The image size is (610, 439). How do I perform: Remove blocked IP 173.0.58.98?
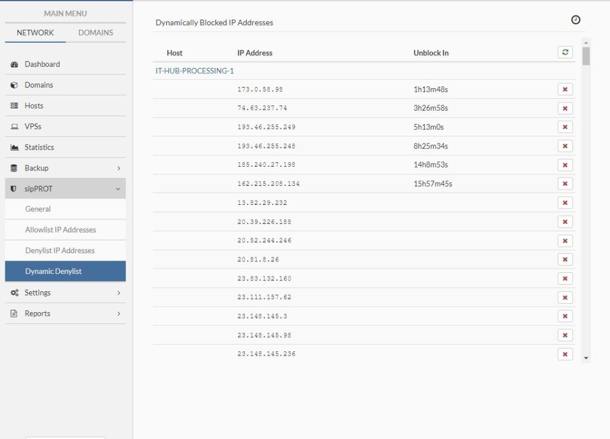[x=565, y=89]
